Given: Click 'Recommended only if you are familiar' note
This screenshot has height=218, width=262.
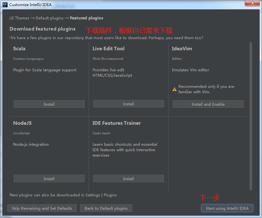Looking at the screenshot, I should (x=206, y=89).
